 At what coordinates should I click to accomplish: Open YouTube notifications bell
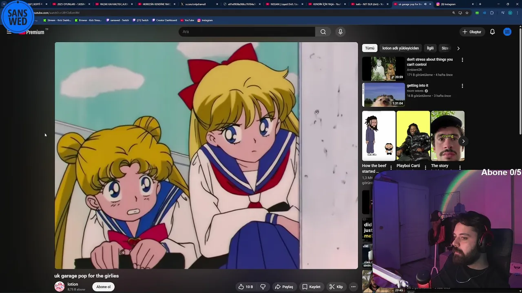coord(492,32)
